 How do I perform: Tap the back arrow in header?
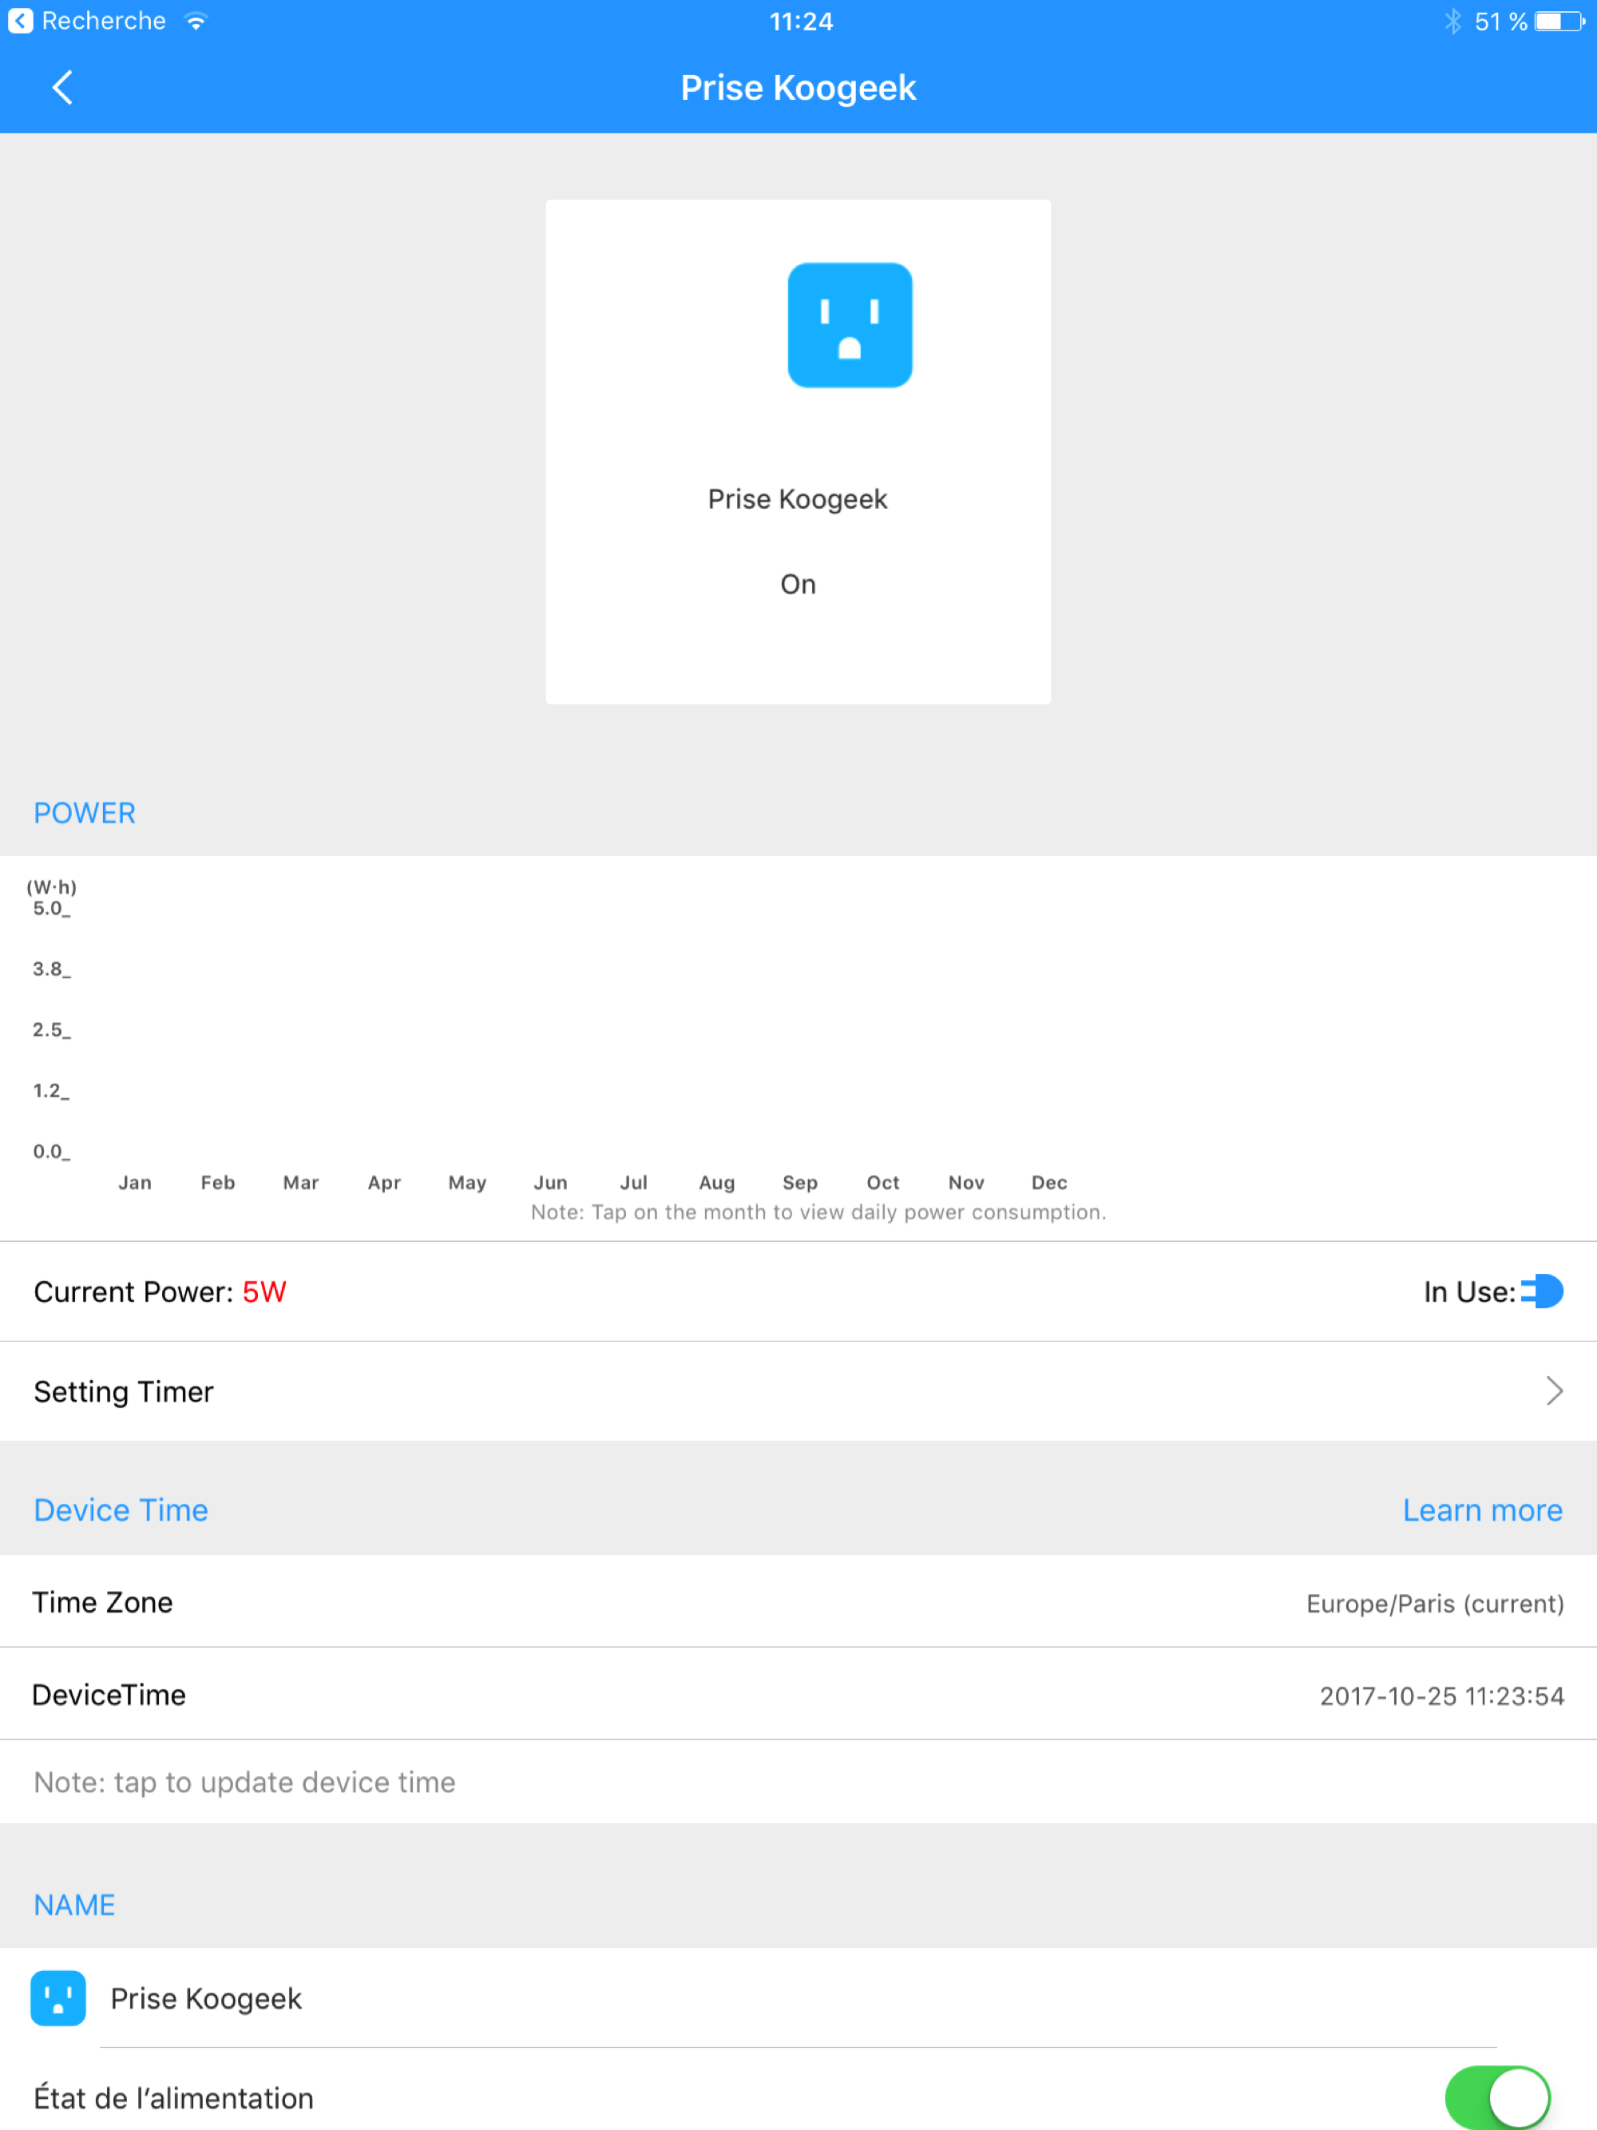[x=62, y=88]
